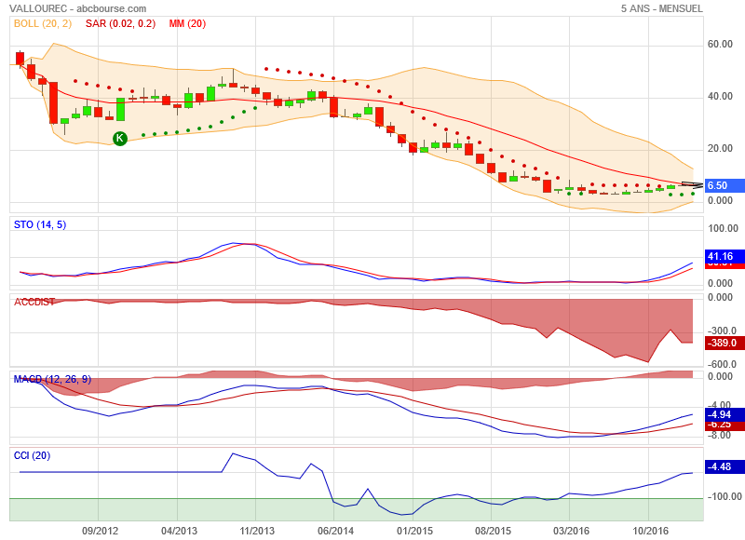The image size is (745, 540).
Task: Click the 01/2015 date axis label
Action: pos(414,531)
